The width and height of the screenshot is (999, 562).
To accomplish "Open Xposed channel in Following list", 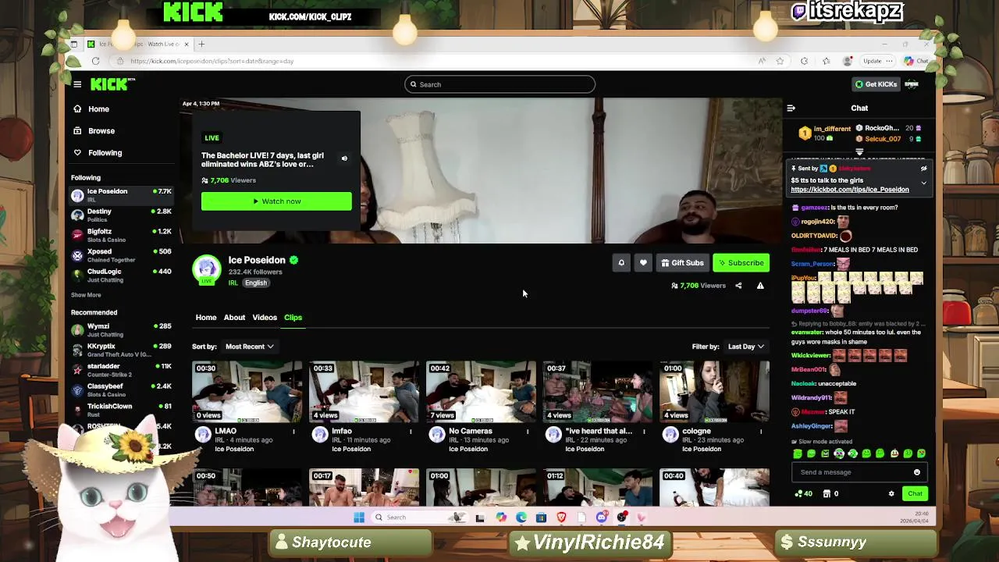I will click(x=121, y=255).
